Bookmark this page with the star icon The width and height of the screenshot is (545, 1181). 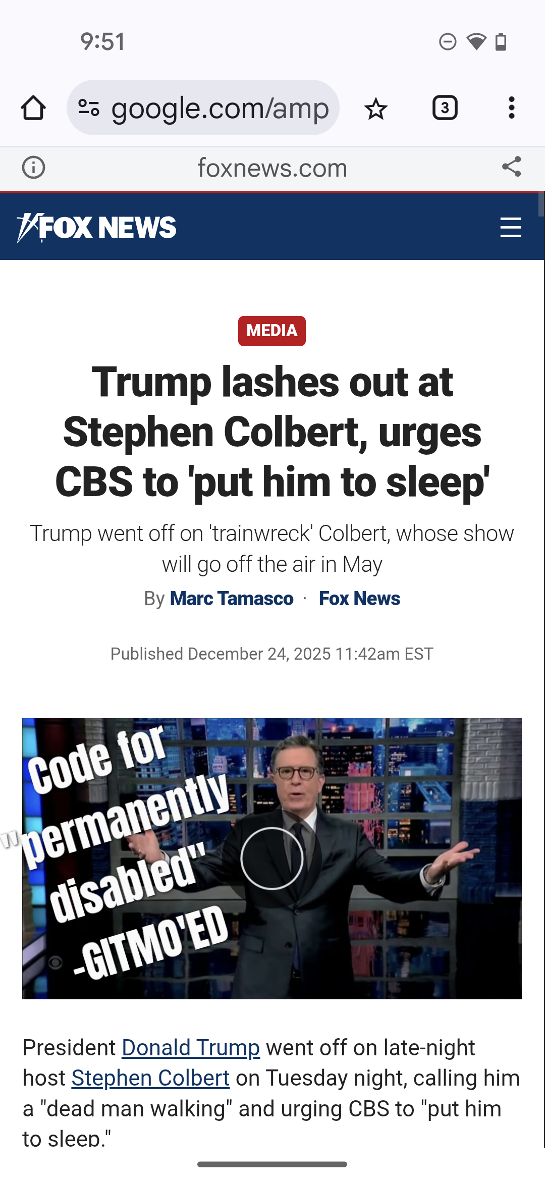[375, 109]
